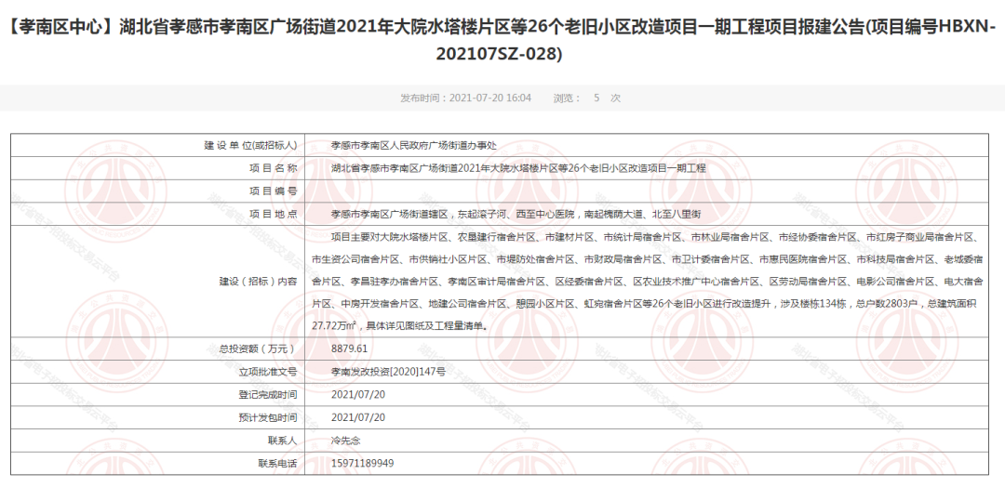
Task: Click the 建设单位(或招标人) label cell
Action: click(250, 146)
